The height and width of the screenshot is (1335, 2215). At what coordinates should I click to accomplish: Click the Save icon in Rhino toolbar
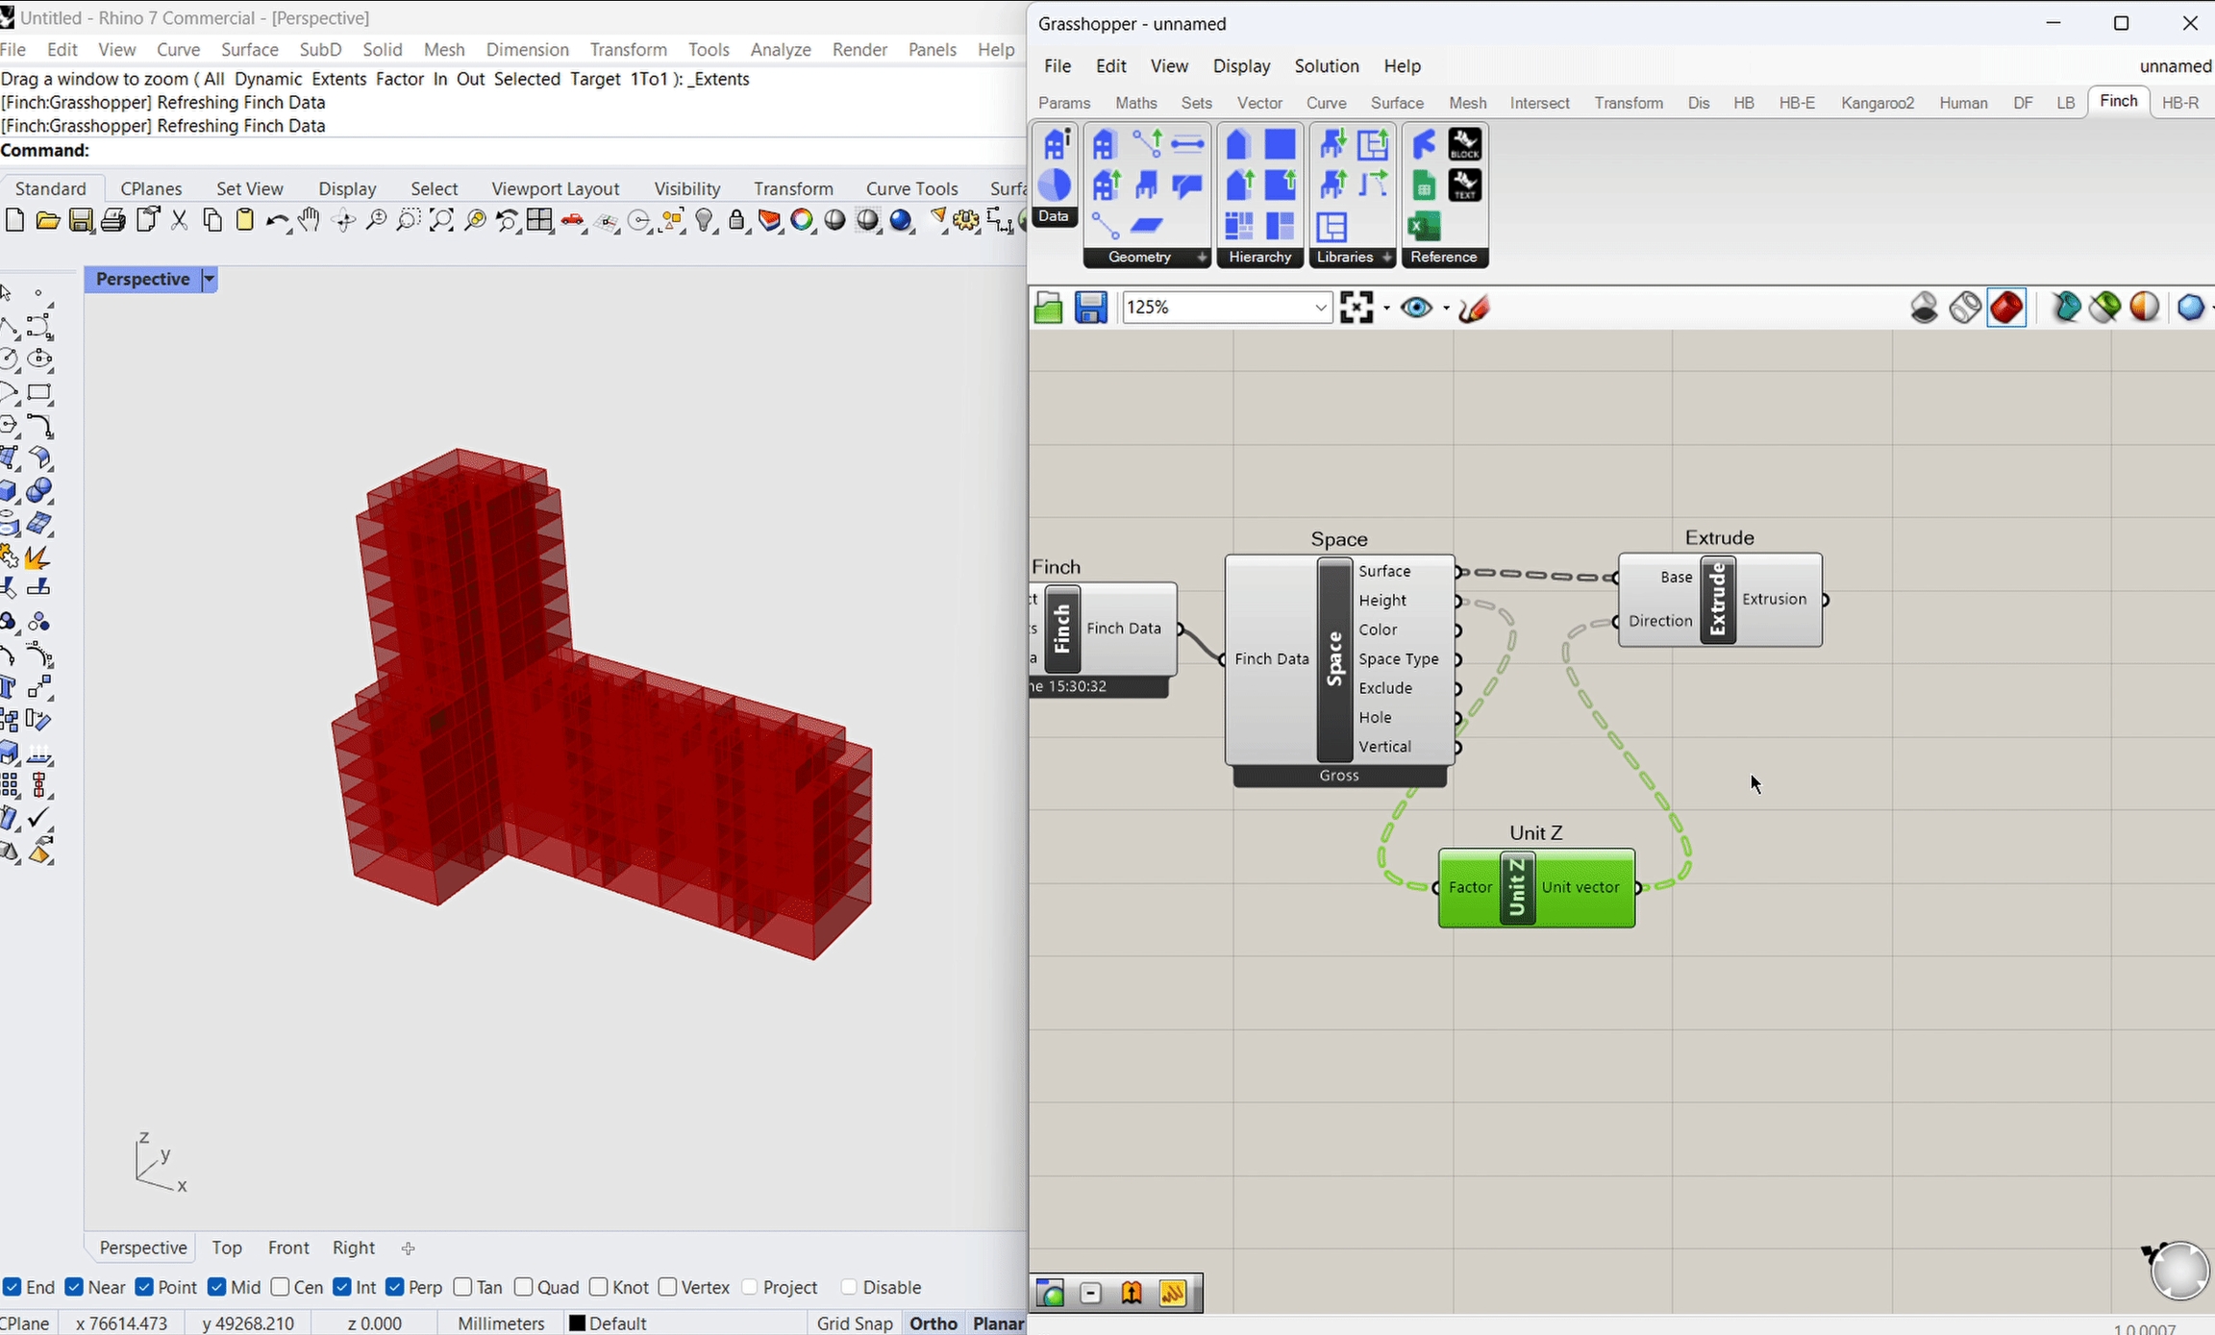tap(81, 221)
